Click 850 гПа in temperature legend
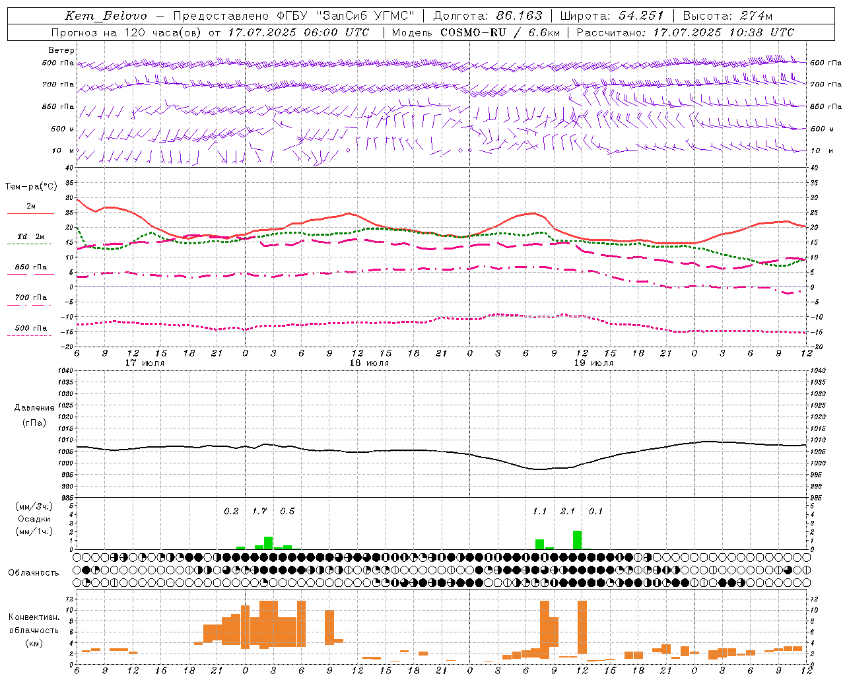The width and height of the screenshot is (845, 676). click(x=30, y=267)
